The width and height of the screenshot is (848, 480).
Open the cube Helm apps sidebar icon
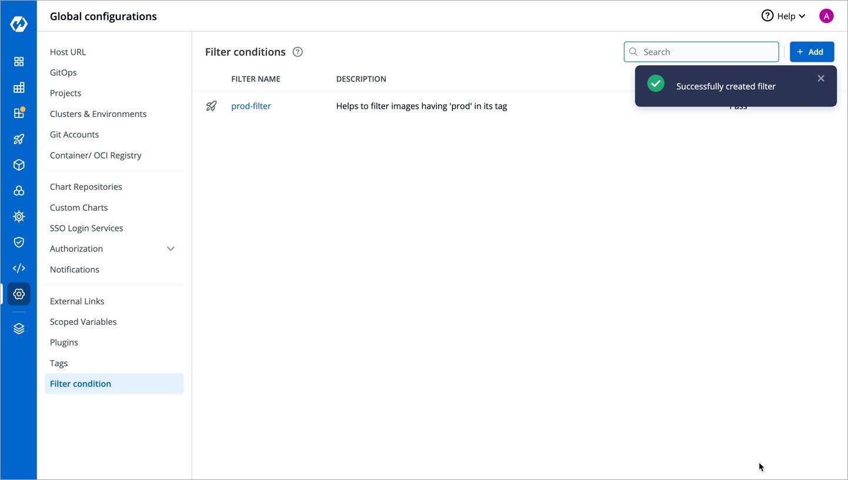pyautogui.click(x=19, y=165)
